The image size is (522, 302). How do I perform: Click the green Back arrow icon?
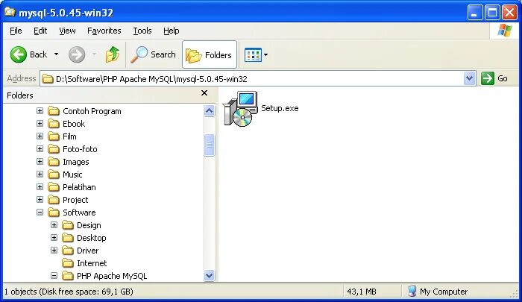[x=19, y=54]
